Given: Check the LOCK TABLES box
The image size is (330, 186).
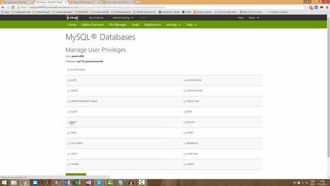Looking at the screenshot, I should (x=69, y=144).
